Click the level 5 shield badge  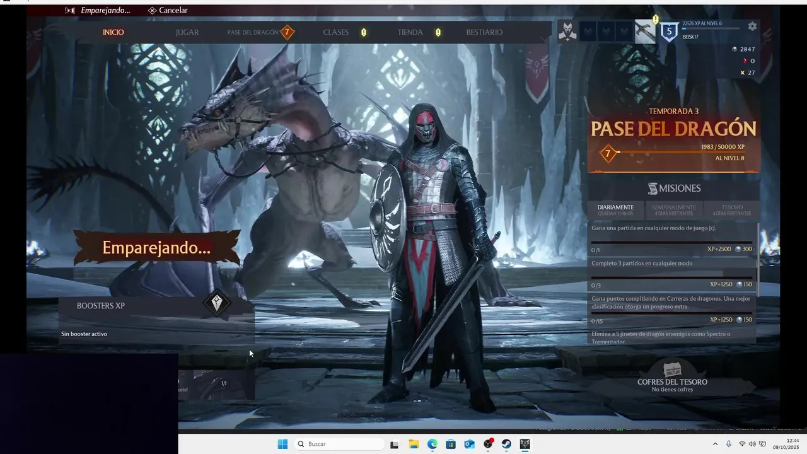point(669,31)
